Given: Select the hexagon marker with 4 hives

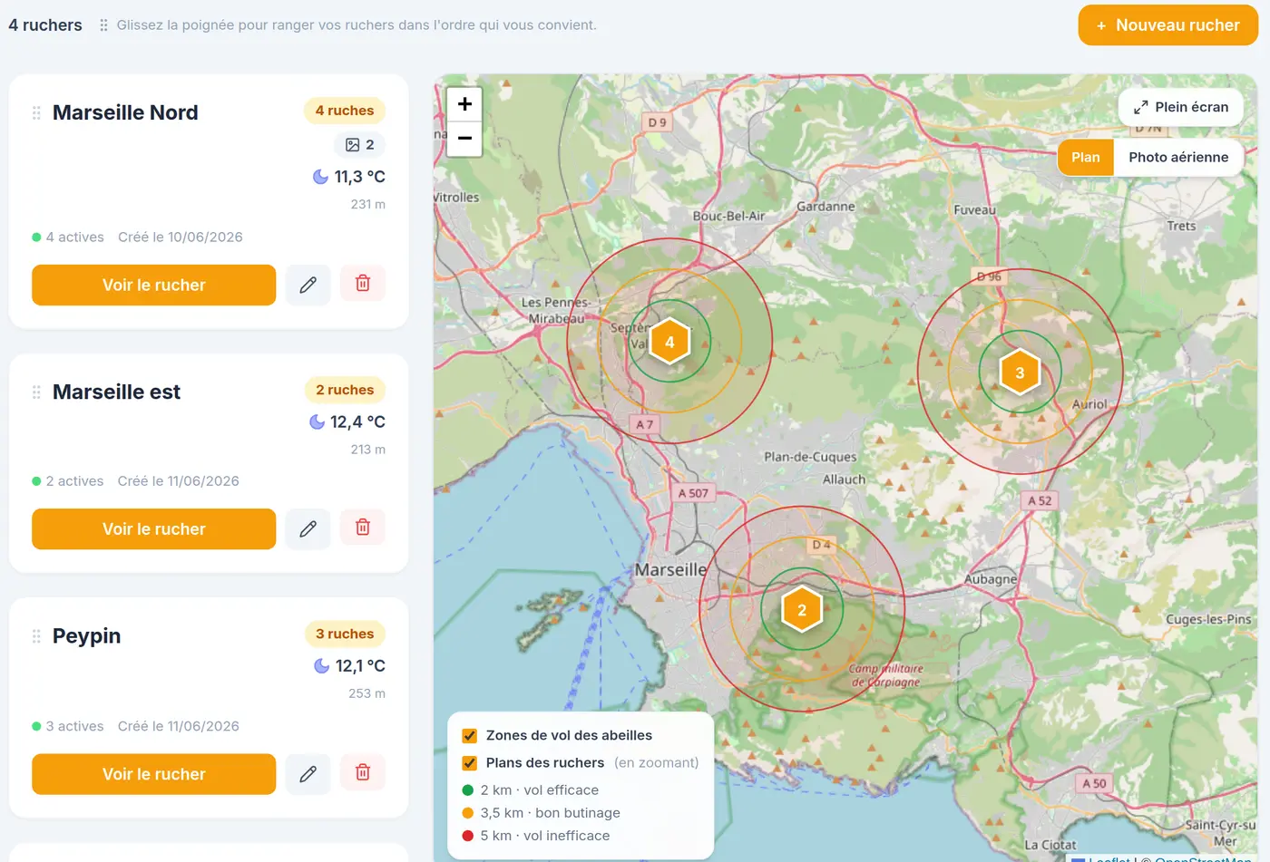Looking at the screenshot, I should point(669,342).
